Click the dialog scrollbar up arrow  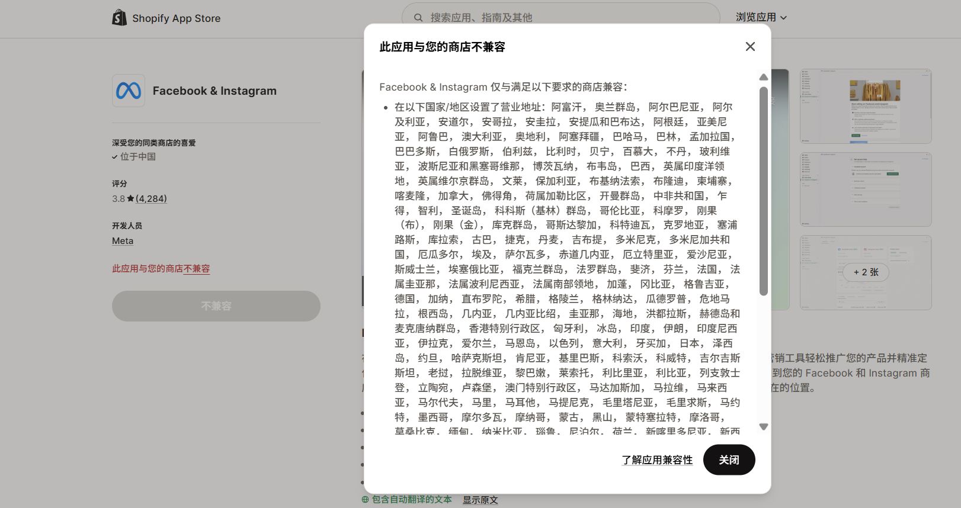(x=764, y=77)
